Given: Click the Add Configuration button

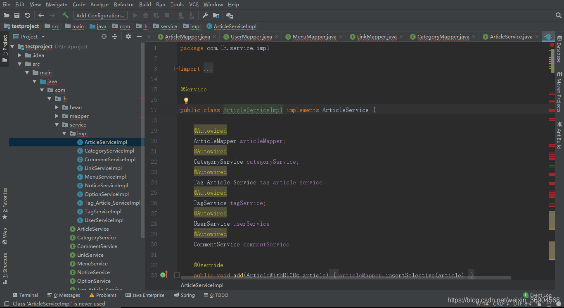Looking at the screenshot, I should pos(100,15).
